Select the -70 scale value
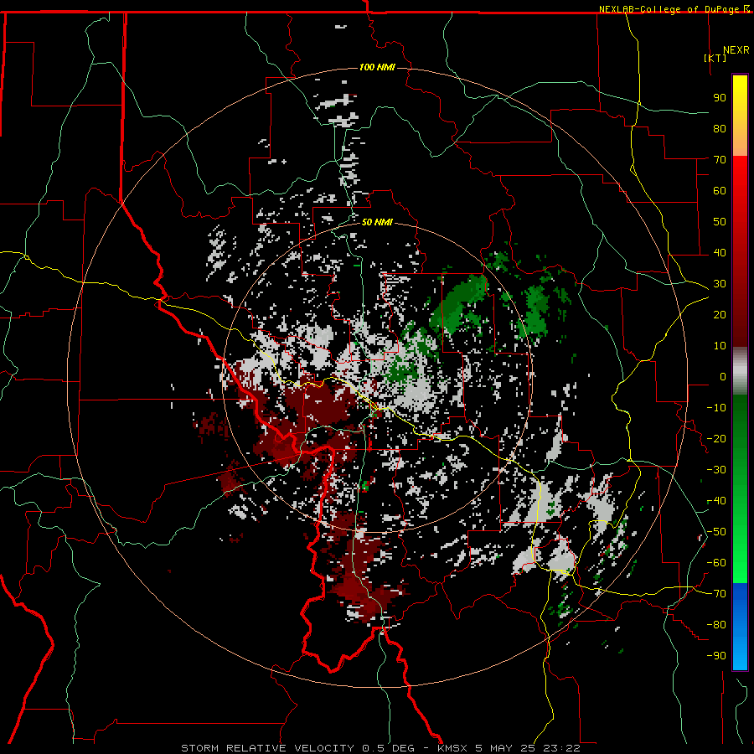Viewport: 754px width, 754px height. 716,594
